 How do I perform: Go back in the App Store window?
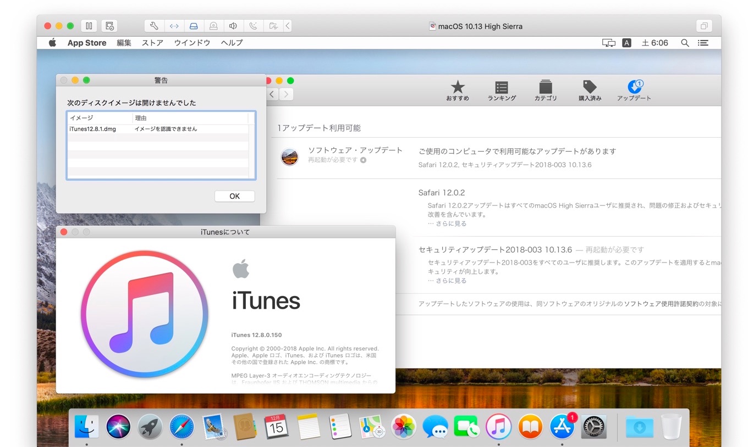pos(272,94)
